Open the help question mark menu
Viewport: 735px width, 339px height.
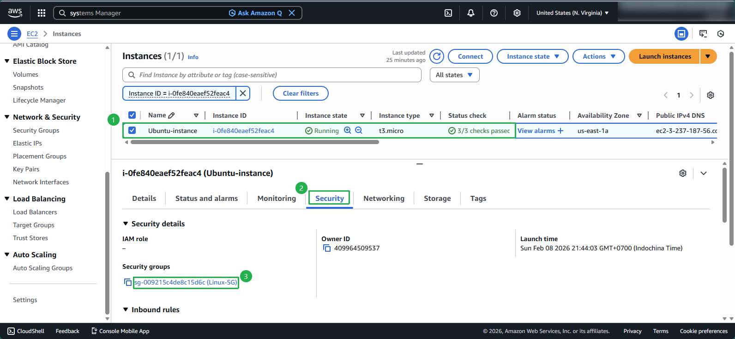pyautogui.click(x=494, y=13)
